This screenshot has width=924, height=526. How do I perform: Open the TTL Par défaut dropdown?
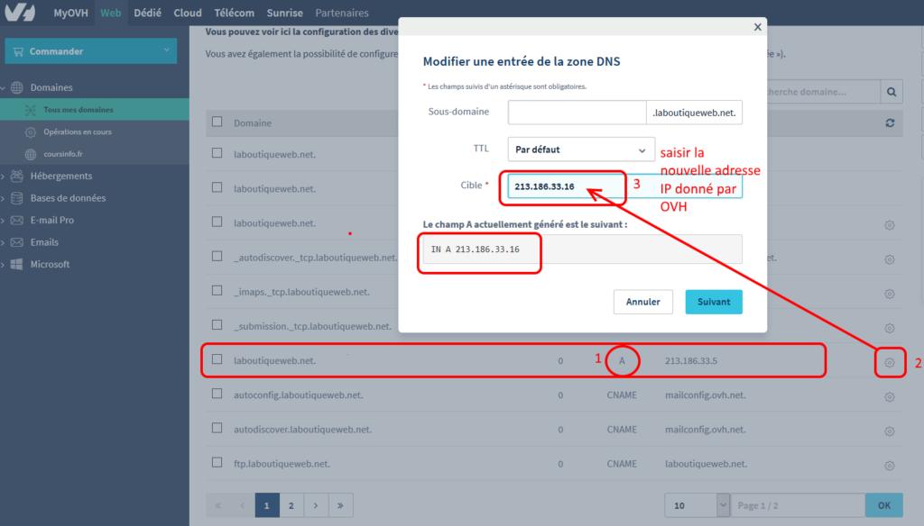pos(581,150)
